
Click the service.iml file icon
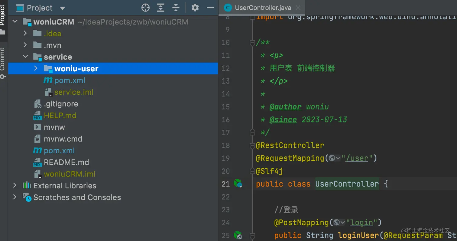[48, 92]
